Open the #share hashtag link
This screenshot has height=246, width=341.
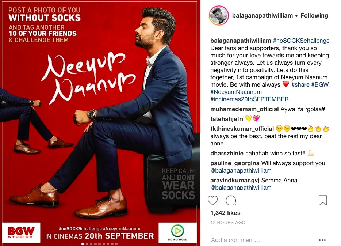pyautogui.click(x=300, y=84)
